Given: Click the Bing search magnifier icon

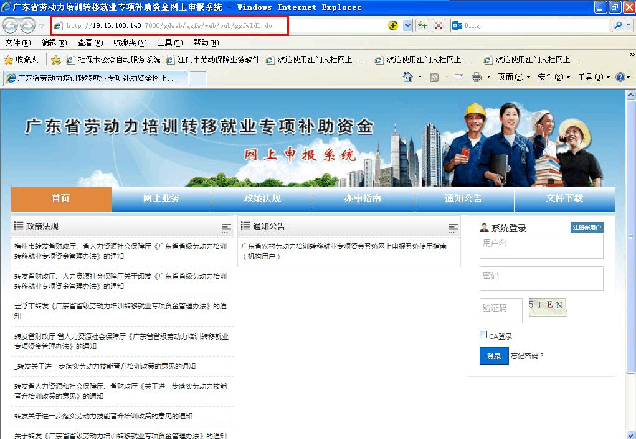Looking at the screenshot, I should [618, 25].
